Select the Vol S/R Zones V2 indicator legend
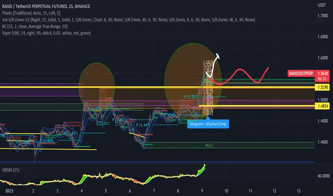The height and width of the screenshot is (196, 333). [129, 20]
